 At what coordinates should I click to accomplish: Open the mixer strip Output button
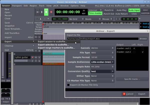tap(6, 102)
